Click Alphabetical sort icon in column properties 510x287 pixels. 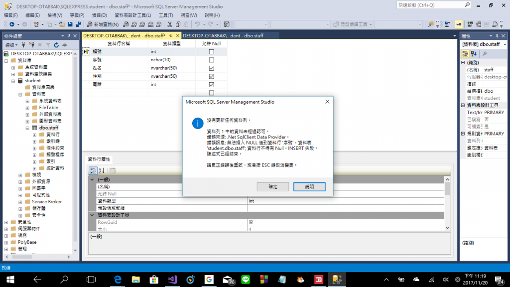[102, 170]
